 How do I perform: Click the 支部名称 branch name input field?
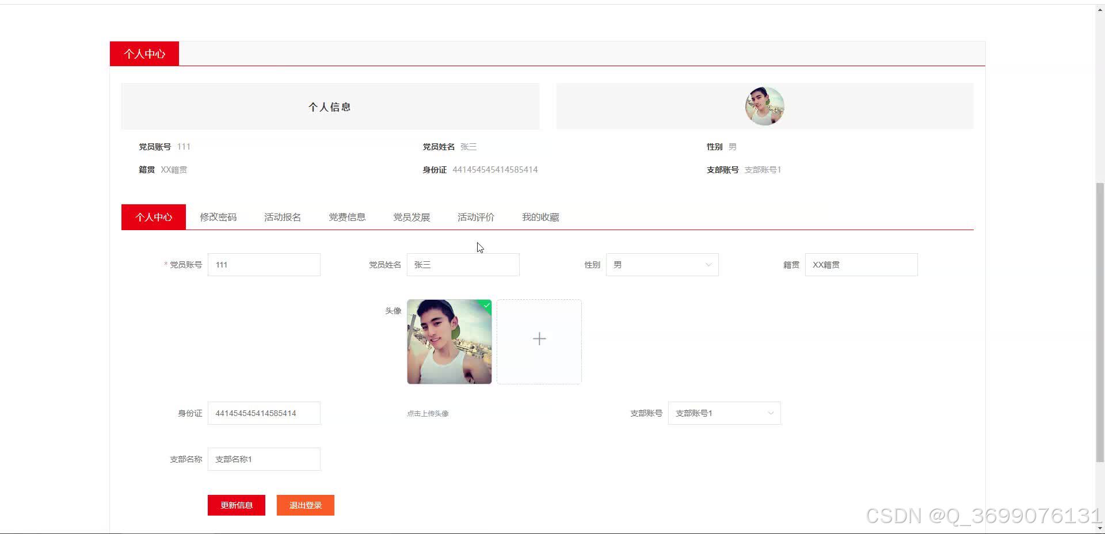264,459
